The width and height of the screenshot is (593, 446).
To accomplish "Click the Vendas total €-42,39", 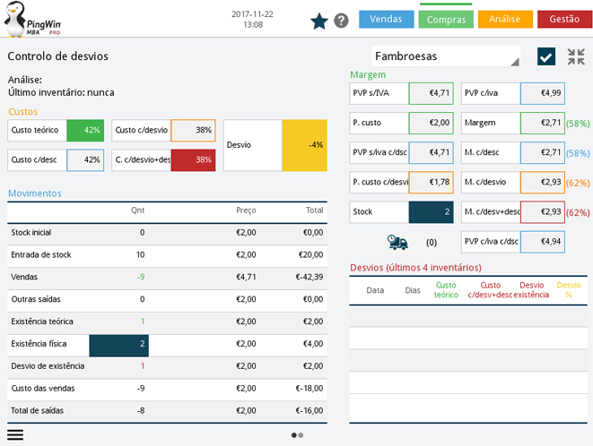I will click(309, 278).
